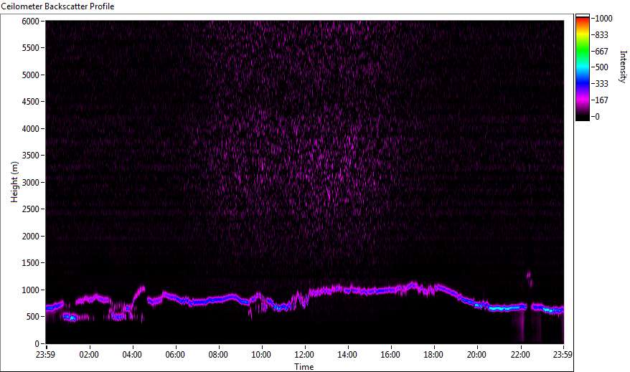Click the 18:00 time axis label
Image resolution: width=630 pixels, height=372 pixels.
click(x=433, y=355)
